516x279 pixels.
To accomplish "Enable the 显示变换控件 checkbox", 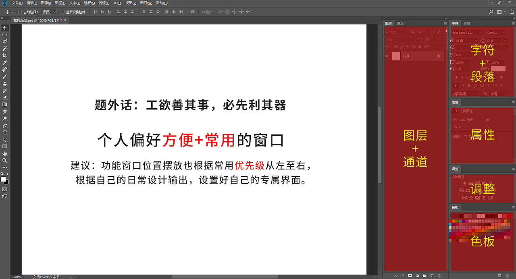I will 62,12.
